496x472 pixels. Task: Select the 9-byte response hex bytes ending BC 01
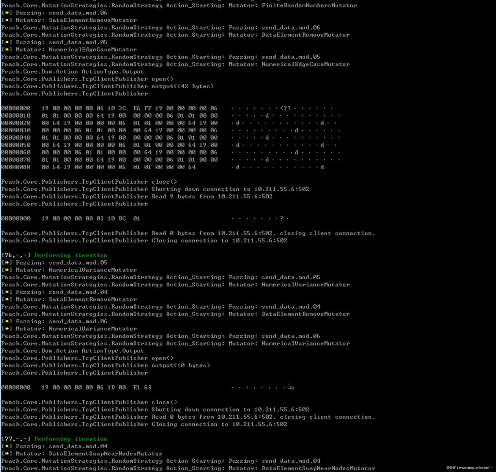[91, 219]
